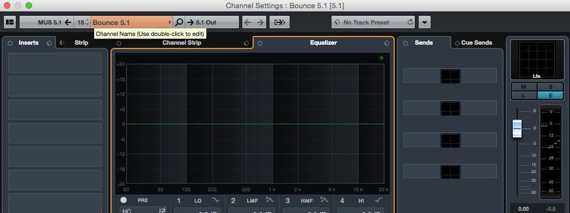This screenshot has height=213, width=570.
Task: Bypass the Sends section
Action: [x=406, y=43]
